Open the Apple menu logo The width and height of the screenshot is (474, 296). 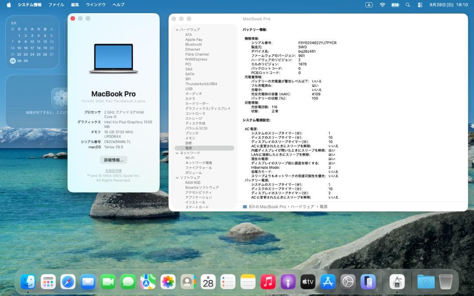point(9,5)
